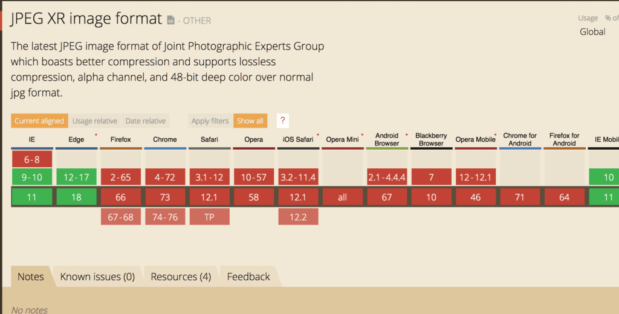This screenshot has width=619, height=314.
Task: Open the Apply filters options
Action: click(210, 121)
